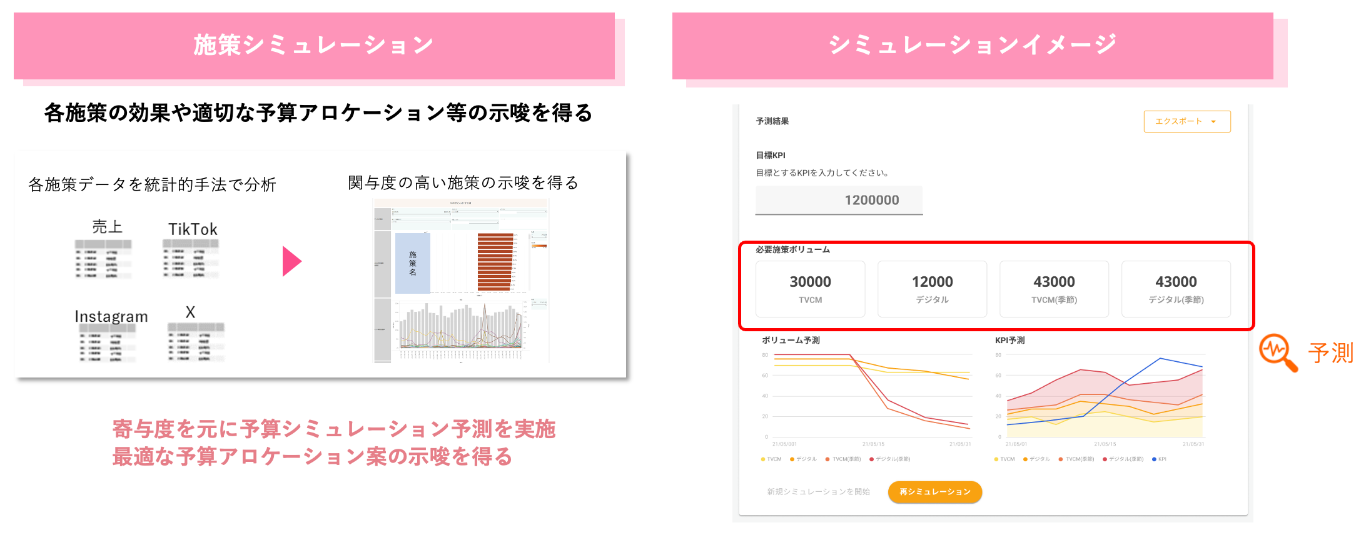The height and width of the screenshot is (540, 1366).
Task: Click the 施策シミュレーション header banner
Action: coord(314,46)
